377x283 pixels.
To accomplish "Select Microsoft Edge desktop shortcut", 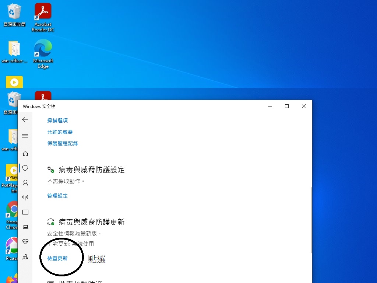I will click(43, 54).
